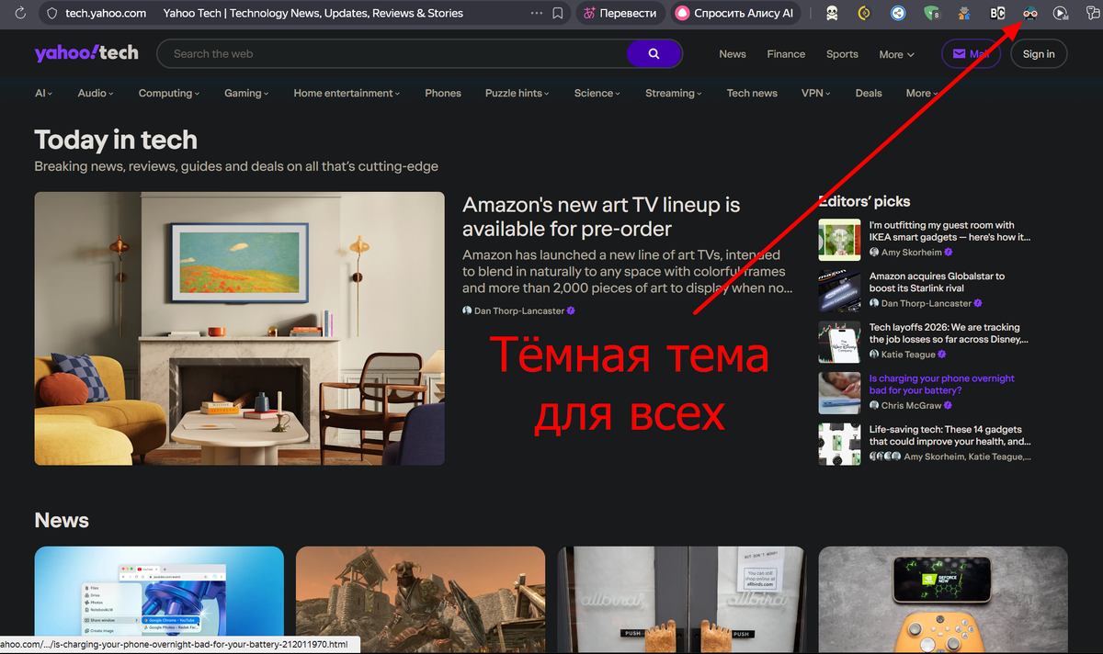
Task: Click the Перевести translate button
Action: click(x=620, y=14)
